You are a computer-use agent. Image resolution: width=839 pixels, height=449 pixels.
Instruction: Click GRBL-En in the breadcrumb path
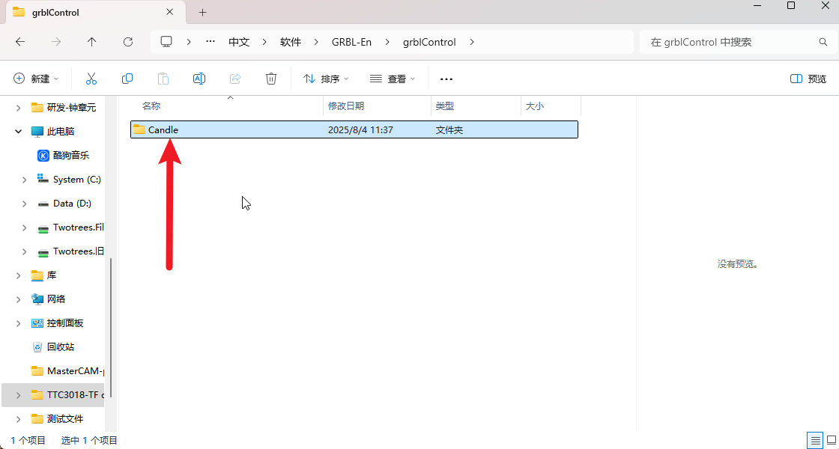(351, 42)
